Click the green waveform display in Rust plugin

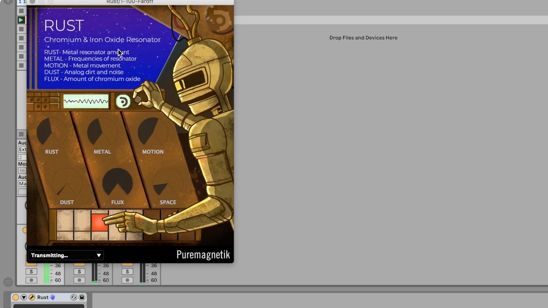click(x=86, y=101)
